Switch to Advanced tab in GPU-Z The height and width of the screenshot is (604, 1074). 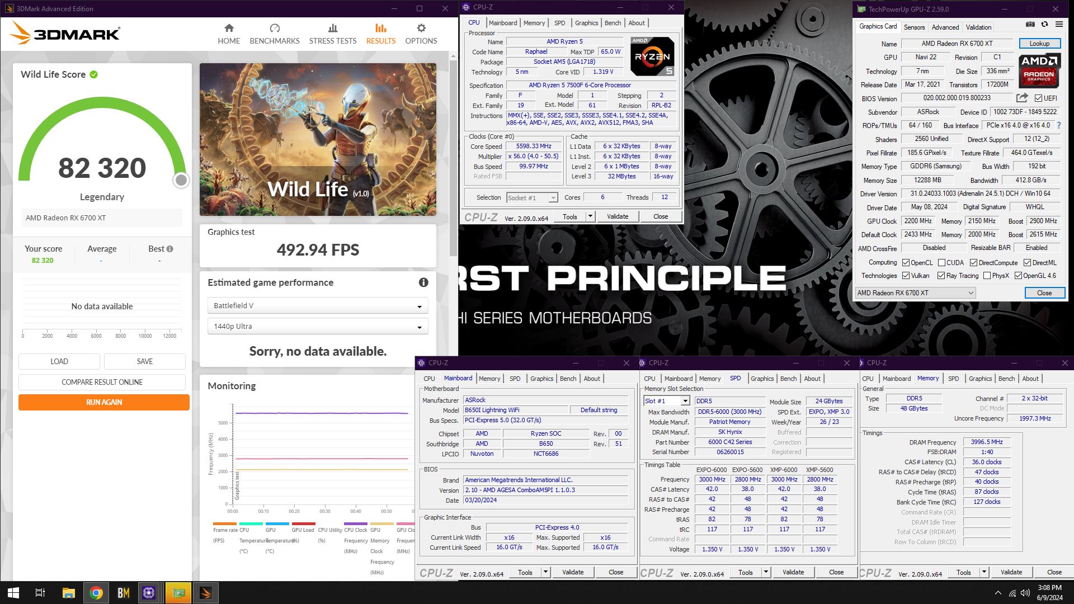[945, 27]
